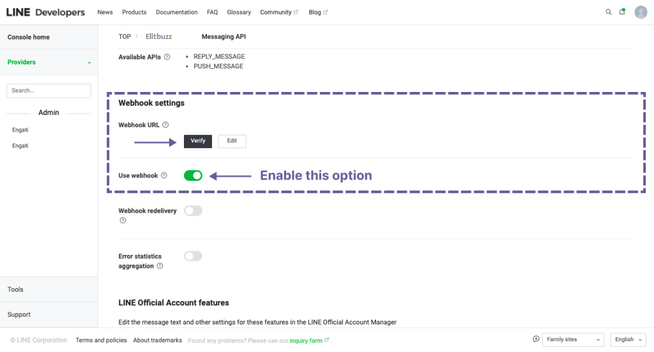Click the provider Search input field

tap(49, 91)
